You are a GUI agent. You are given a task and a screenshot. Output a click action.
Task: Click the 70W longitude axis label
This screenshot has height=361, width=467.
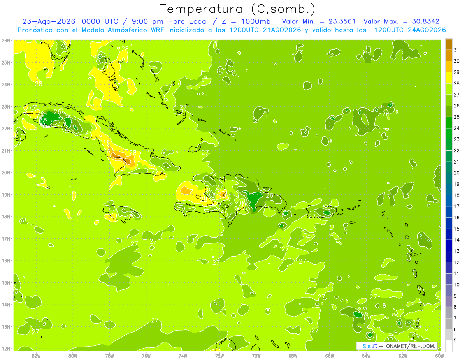(256, 356)
